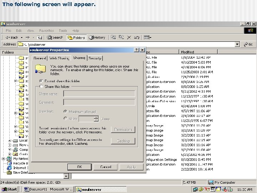Open the Address bar dropdown arrow
The image size is (257, 193).
point(237,44)
